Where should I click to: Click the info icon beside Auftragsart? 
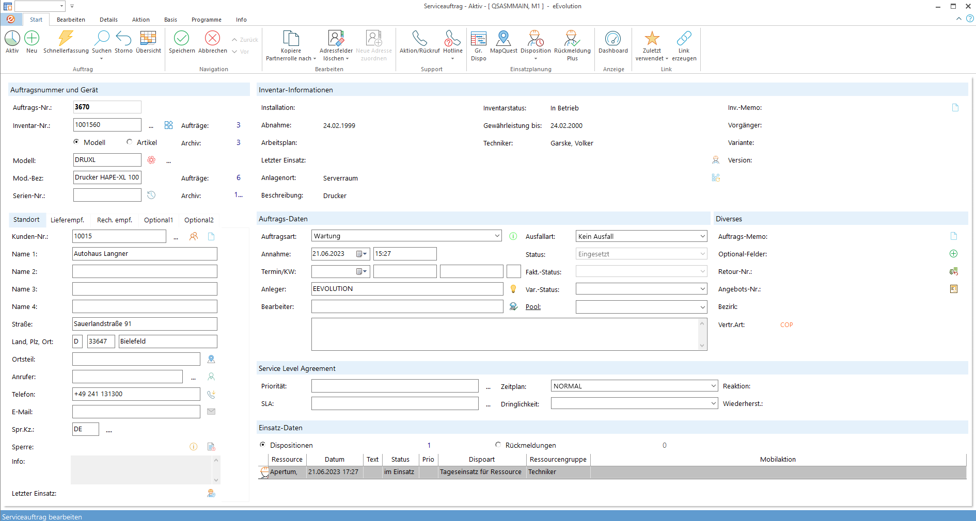click(x=513, y=236)
